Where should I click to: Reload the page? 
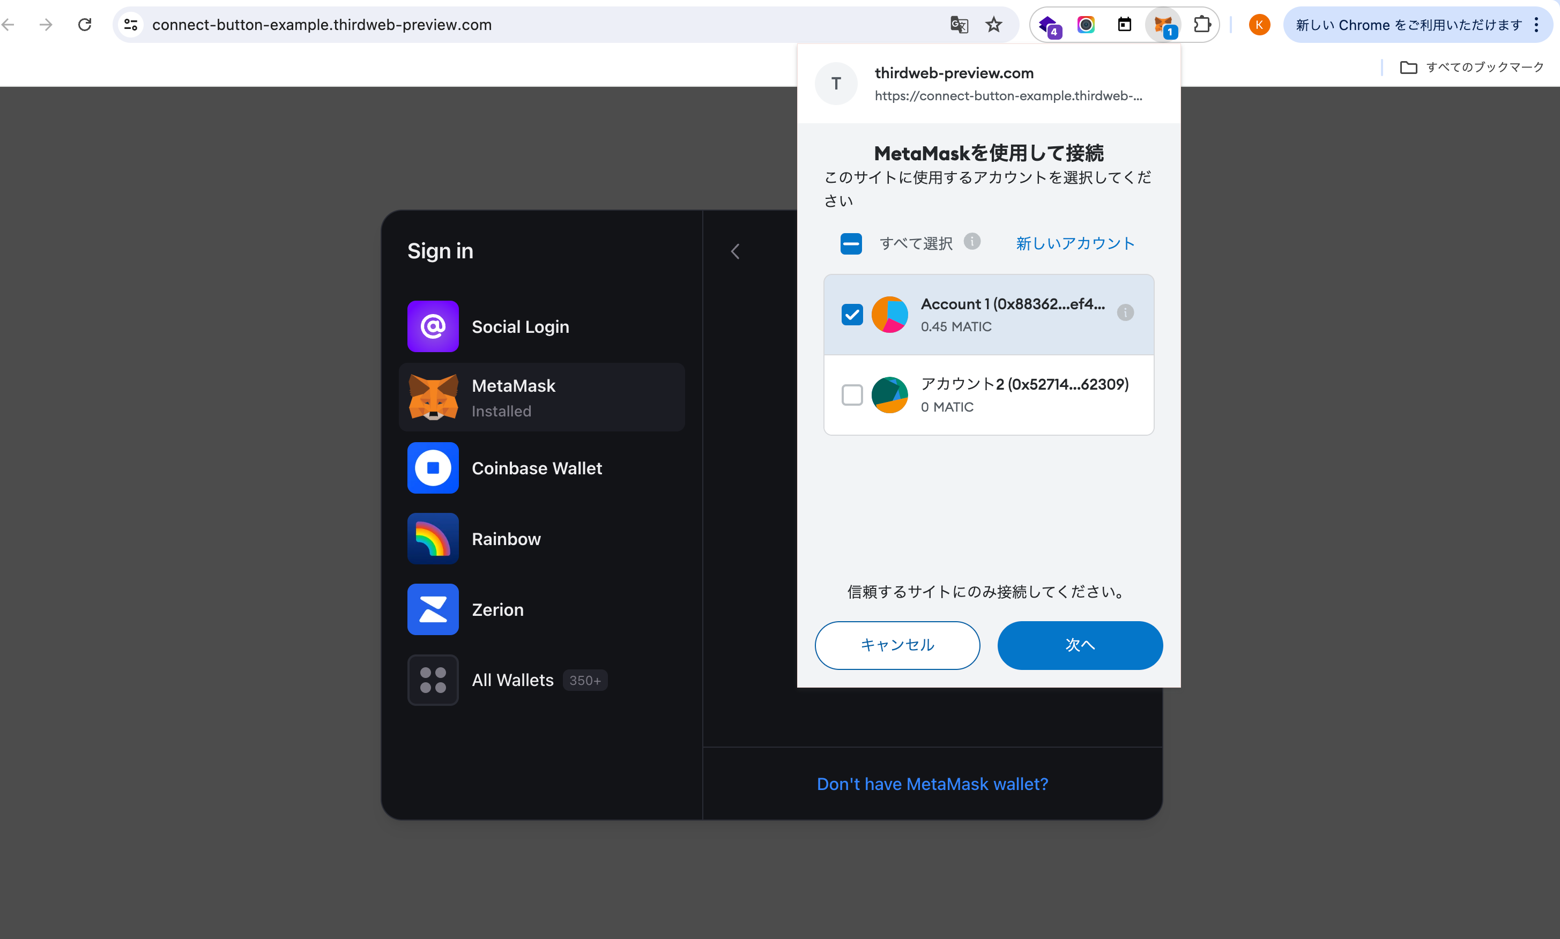85,25
